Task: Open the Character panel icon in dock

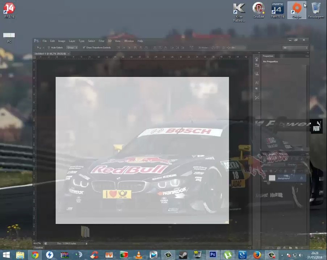Action: (x=257, y=83)
